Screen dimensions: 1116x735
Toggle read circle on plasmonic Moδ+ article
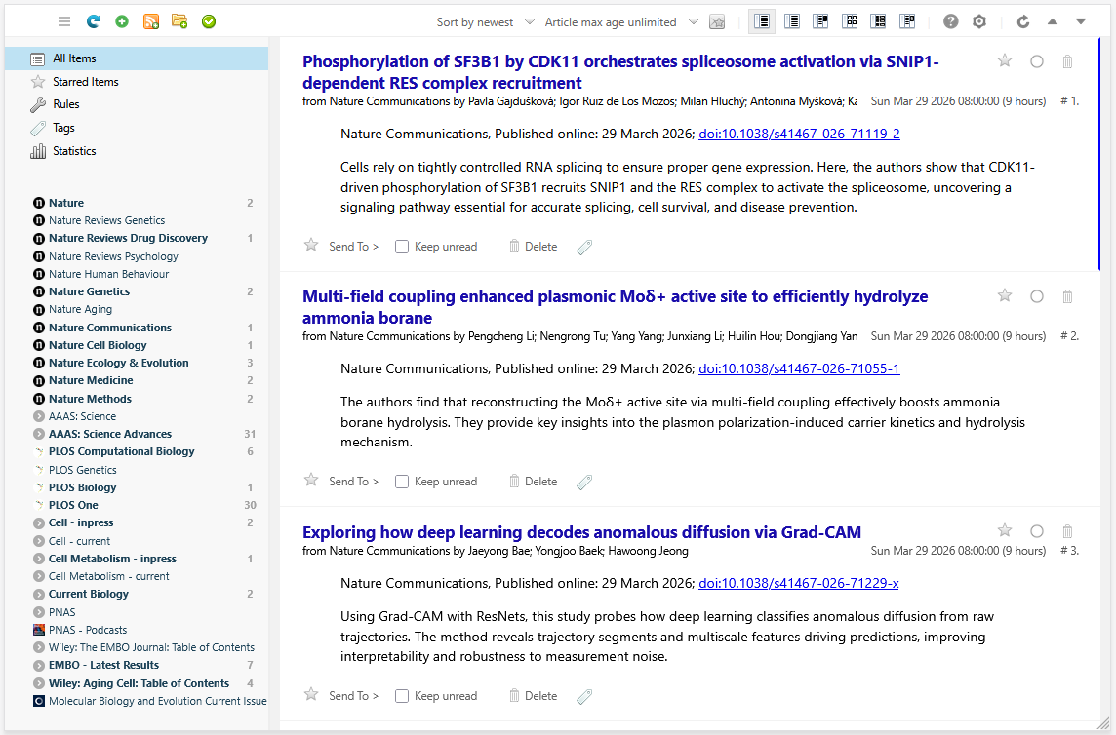point(1037,296)
